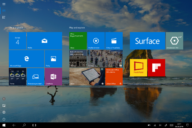Viewport: 192px width, 128px height.
Task: Launch the Microsoft Edge tile
Action: [x=26, y=59]
